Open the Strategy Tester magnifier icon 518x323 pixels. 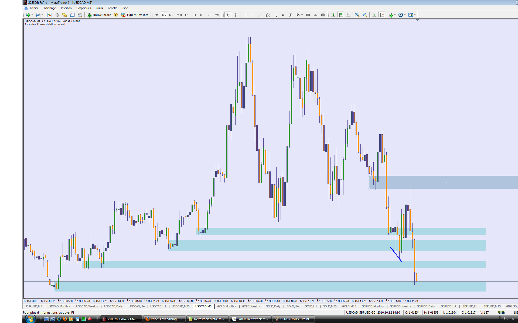coord(80,15)
